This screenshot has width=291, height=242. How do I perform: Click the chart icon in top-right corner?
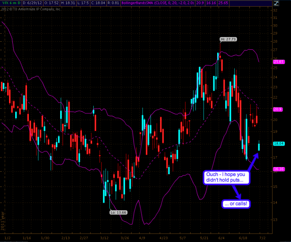click(x=276, y=3)
